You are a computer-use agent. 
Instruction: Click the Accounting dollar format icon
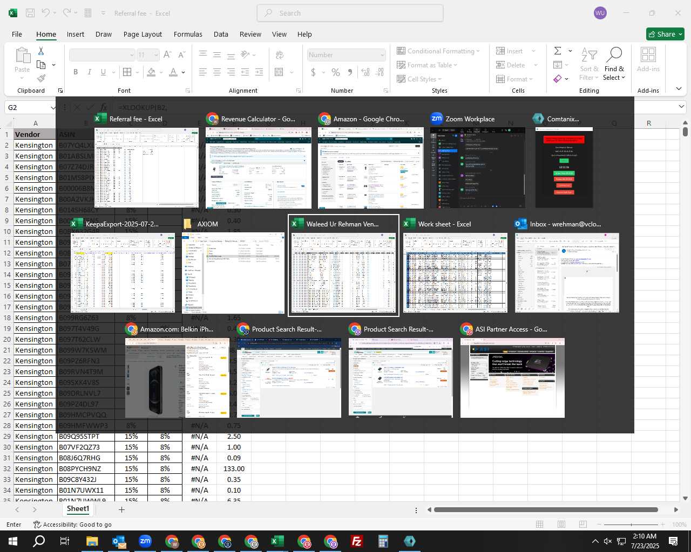pos(313,72)
